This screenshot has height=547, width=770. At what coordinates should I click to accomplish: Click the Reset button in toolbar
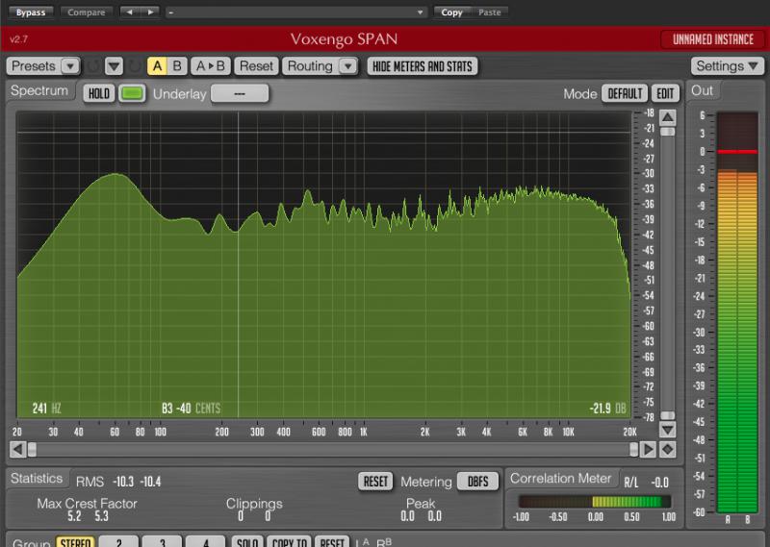click(x=256, y=65)
